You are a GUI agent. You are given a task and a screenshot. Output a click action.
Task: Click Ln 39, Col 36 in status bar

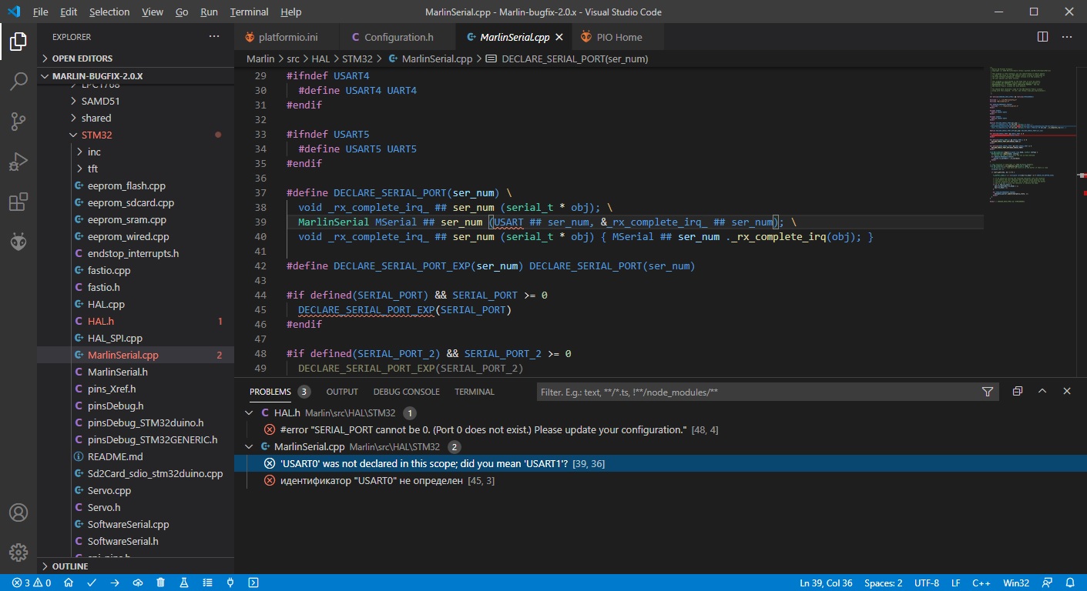[826, 583]
